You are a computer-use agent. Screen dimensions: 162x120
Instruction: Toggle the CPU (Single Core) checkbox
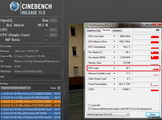(x=60, y=35)
